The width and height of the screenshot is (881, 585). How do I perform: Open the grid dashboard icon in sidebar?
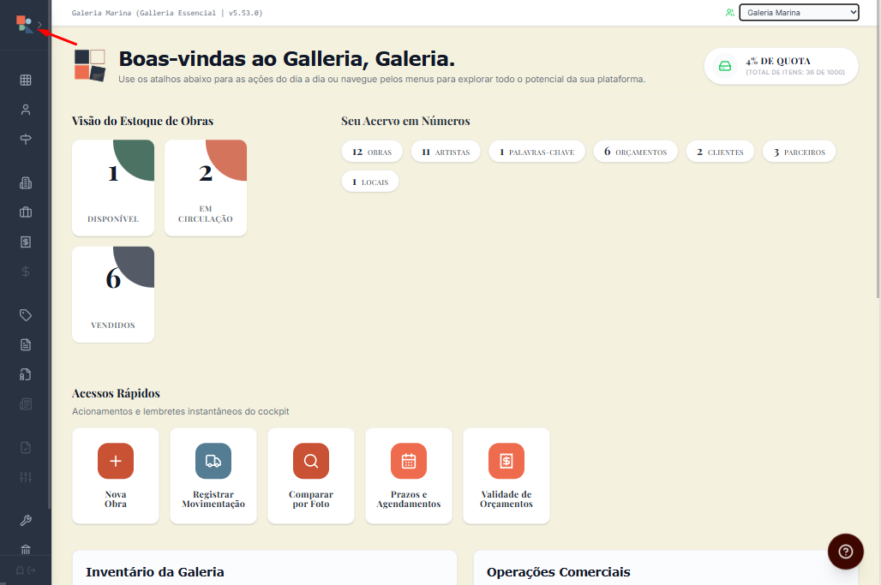click(x=26, y=81)
